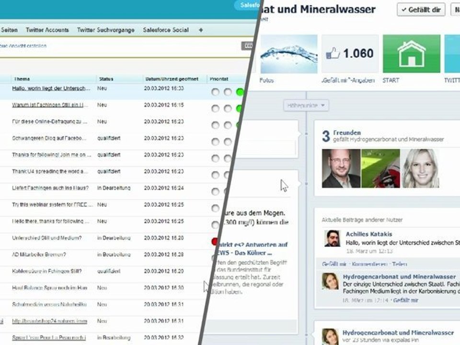
Task: Click Achilles Katakis avatar picture
Action: pyautogui.click(x=333, y=238)
